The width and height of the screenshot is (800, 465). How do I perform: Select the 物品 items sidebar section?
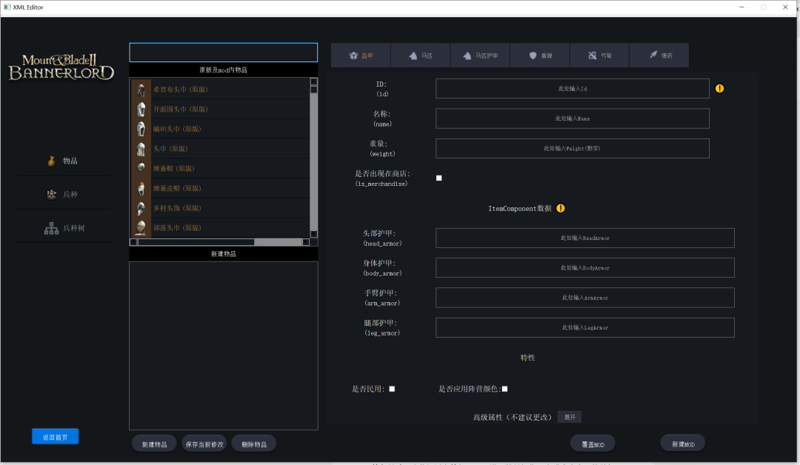[x=63, y=161]
